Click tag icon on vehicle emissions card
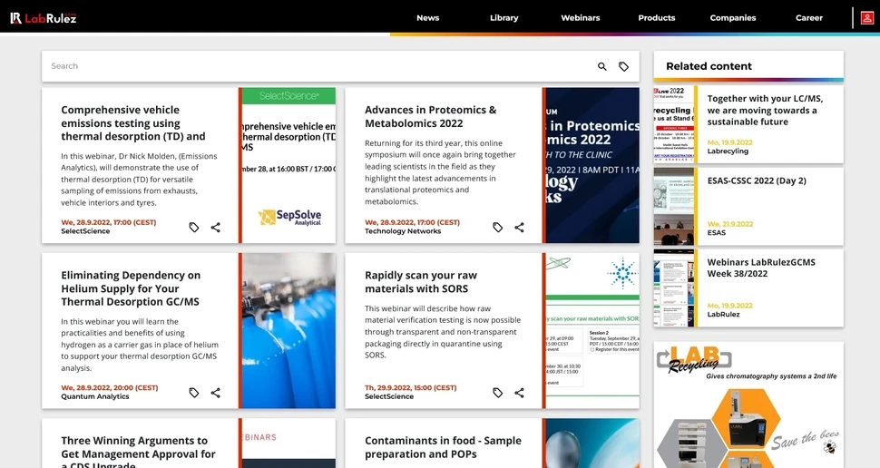This screenshot has width=880, height=468. tap(193, 228)
